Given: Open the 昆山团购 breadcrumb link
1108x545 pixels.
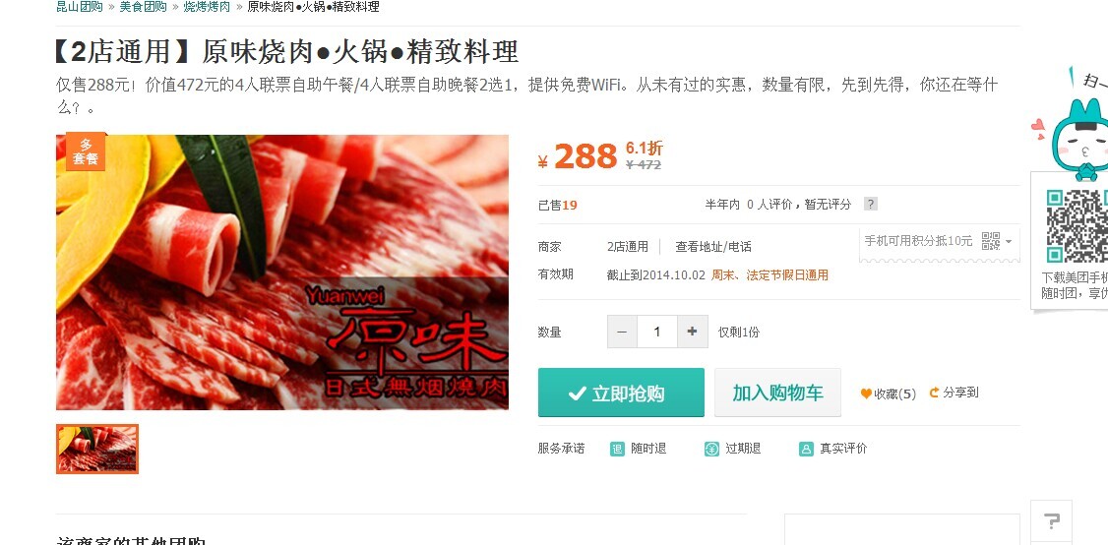Looking at the screenshot, I should click(x=80, y=7).
